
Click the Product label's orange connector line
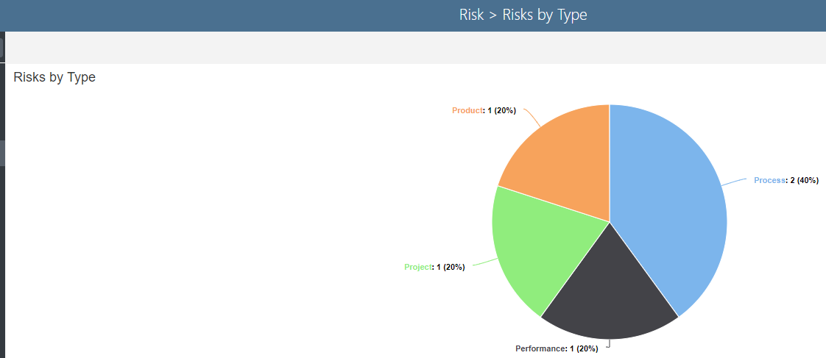[x=532, y=118]
